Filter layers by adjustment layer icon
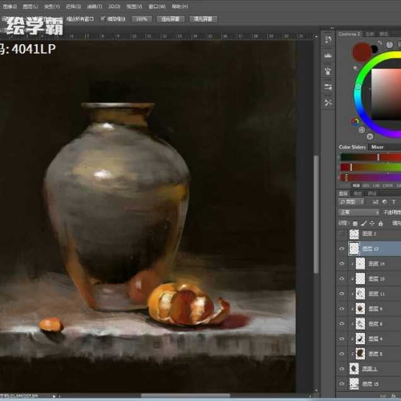The width and height of the screenshot is (401, 401). (385, 202)
